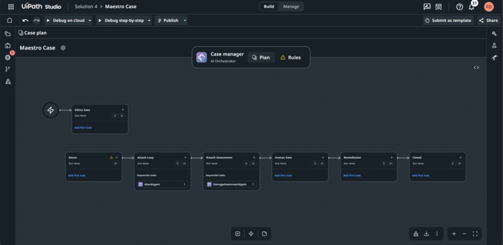Zoom out on the canvas
The height and width of the screenshot is (245, 503).
[464, 234]
